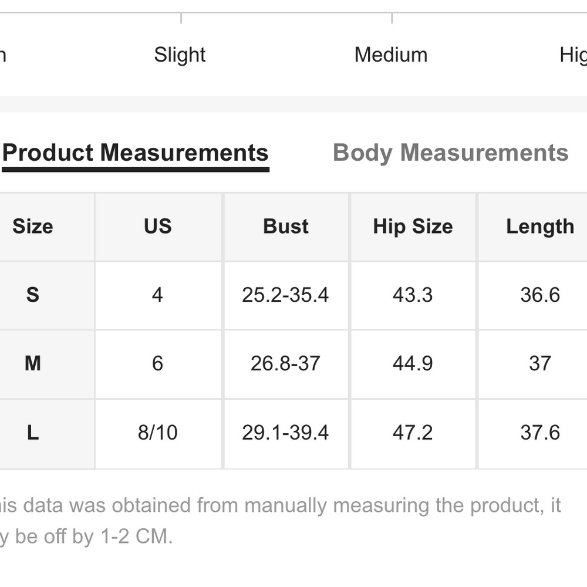Select the Product Measurements tab
Viewport: 587px width, 587px height.
click(x=136, y=153)
